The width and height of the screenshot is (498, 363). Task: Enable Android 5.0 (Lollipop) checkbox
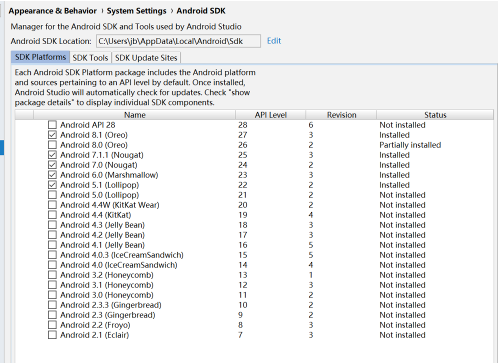pos(52,195)
